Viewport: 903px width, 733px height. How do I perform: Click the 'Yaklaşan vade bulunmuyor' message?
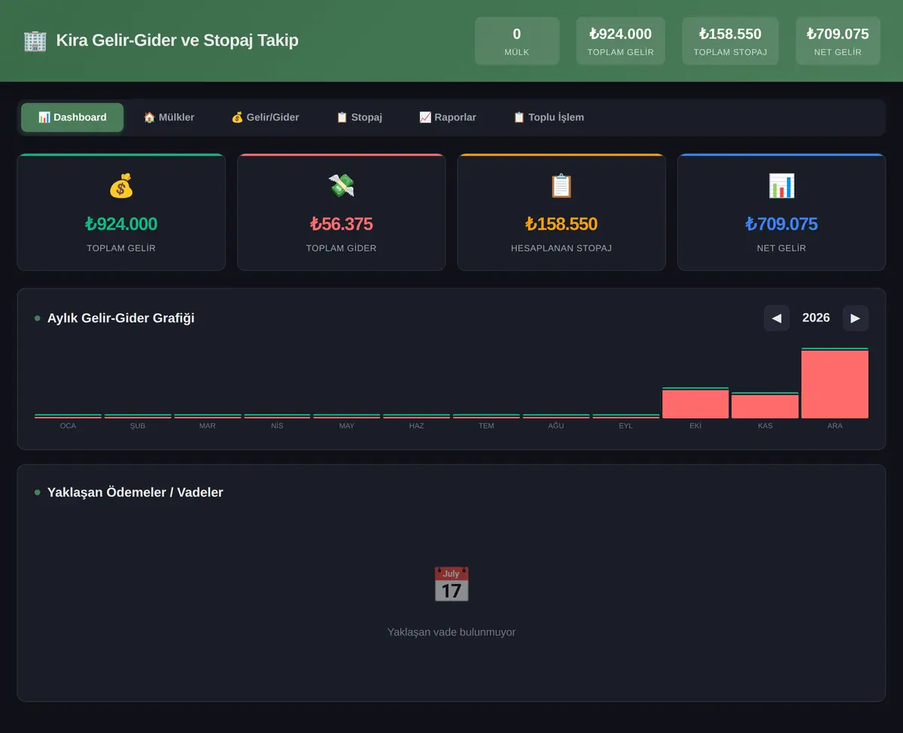pos(451,632)
